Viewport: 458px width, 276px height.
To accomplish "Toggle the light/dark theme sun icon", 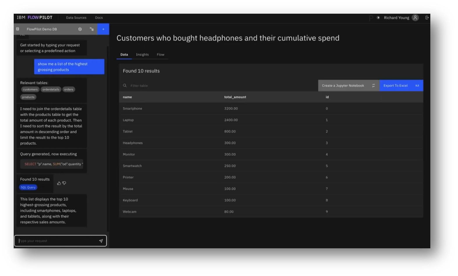I will [378, 18].
